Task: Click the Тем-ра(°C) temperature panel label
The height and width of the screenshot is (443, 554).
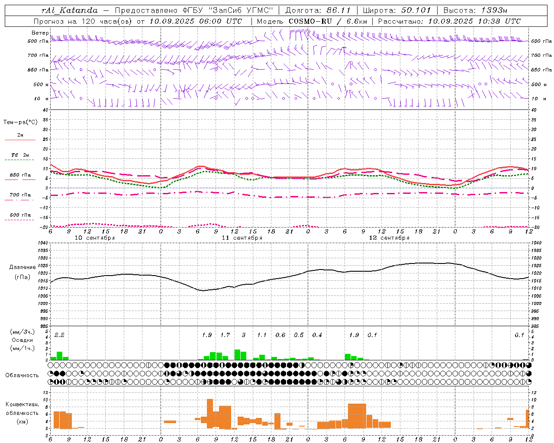Action: click(x=20, y=122)
